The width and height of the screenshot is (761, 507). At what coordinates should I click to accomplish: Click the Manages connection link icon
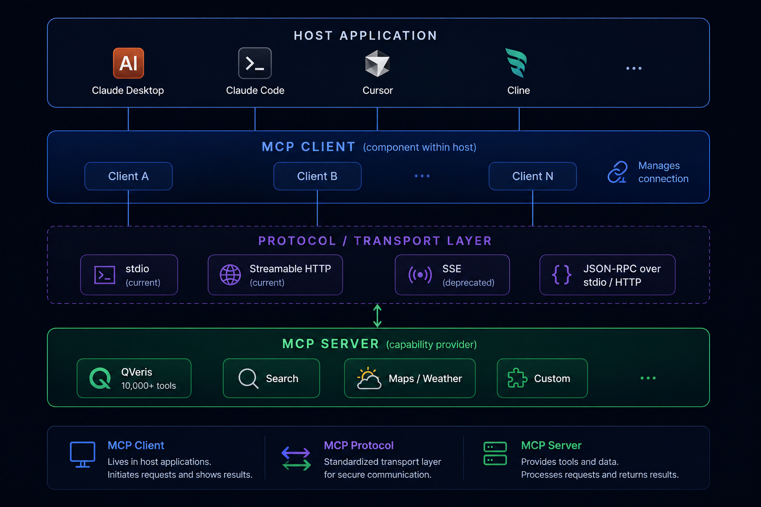(617, 172)
